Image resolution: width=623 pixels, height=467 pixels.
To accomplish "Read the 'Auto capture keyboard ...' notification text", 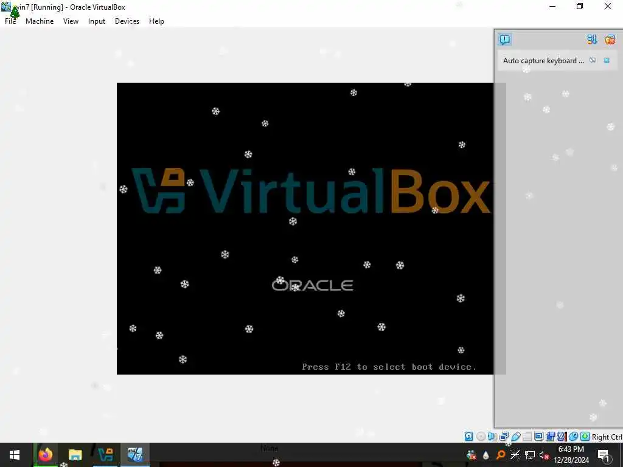I will (x=543, y=60).
